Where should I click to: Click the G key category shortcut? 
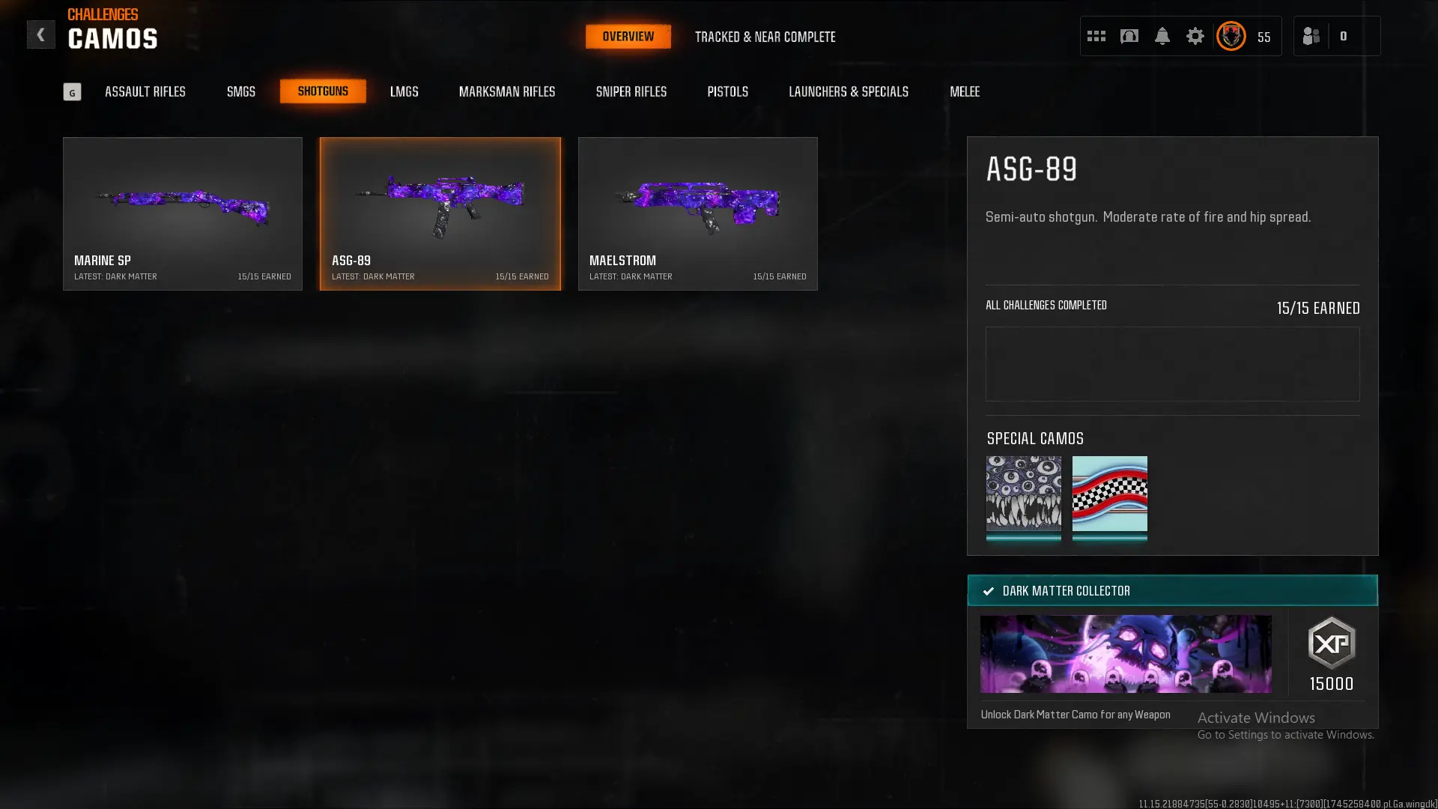(x=72, y=92)
